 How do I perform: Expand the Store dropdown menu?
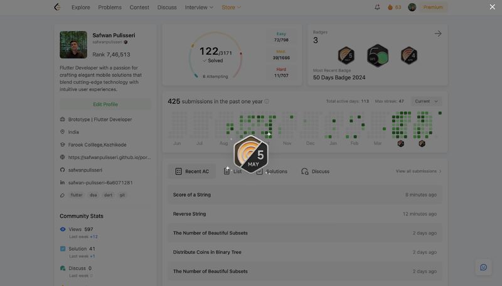(231, 7)
